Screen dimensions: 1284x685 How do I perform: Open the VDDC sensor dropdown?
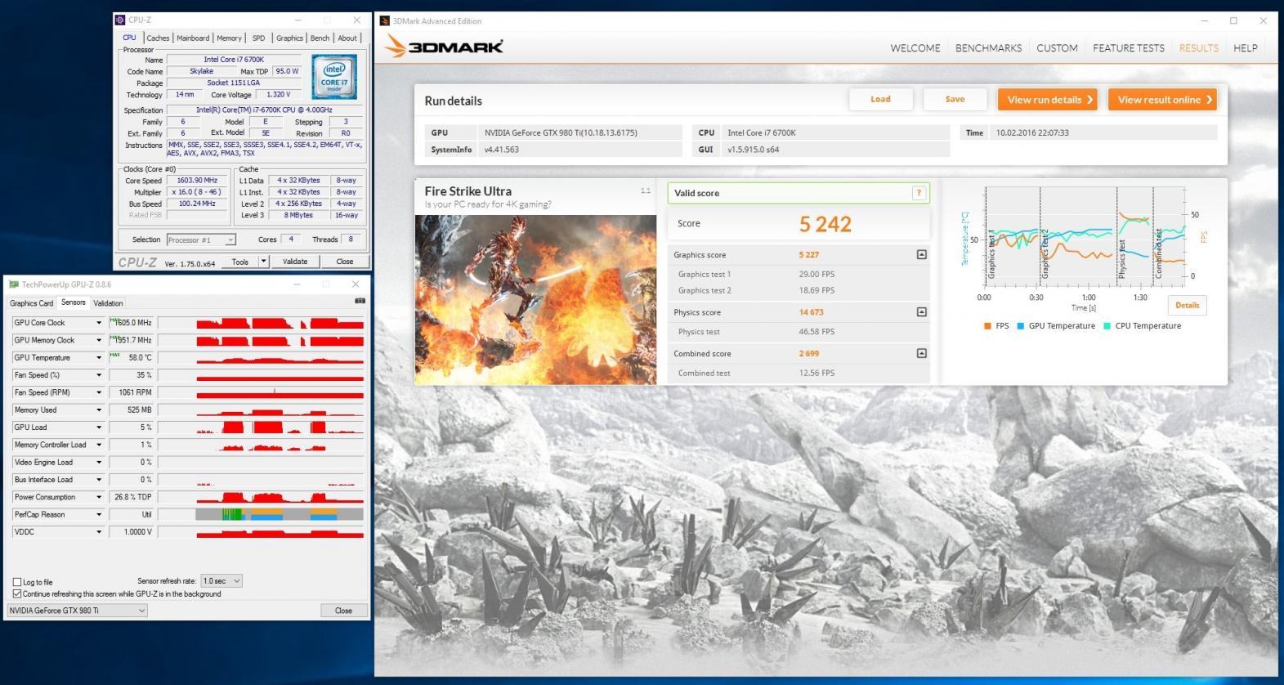(99, 531)
